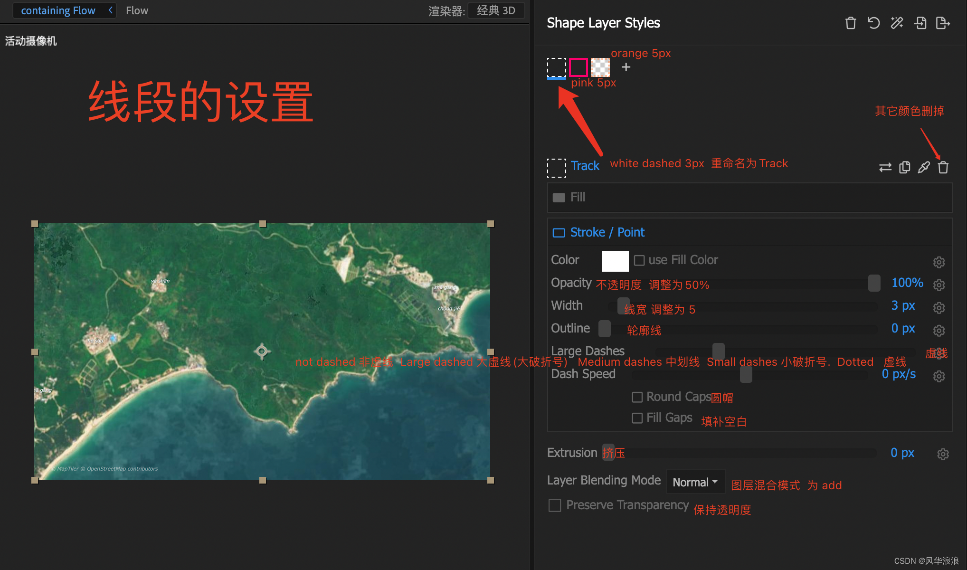The image size is (967, 570).
Task: Add a new style with plus button
Action: pos(626,67)
